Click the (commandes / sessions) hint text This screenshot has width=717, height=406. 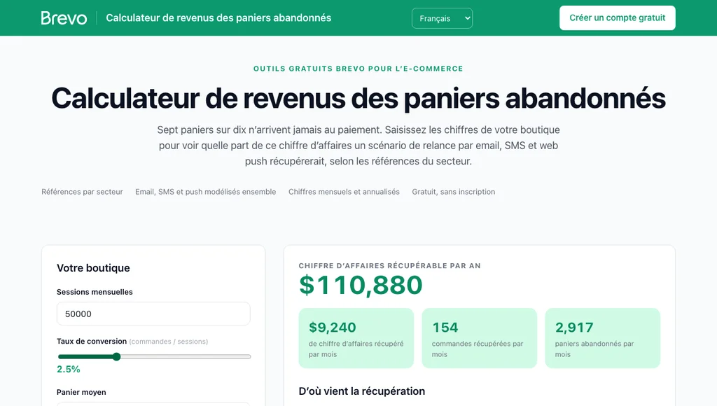[169, 342]
